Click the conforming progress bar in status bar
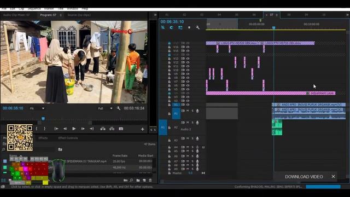This screenshot has height=197, width=350. point(323,187)
